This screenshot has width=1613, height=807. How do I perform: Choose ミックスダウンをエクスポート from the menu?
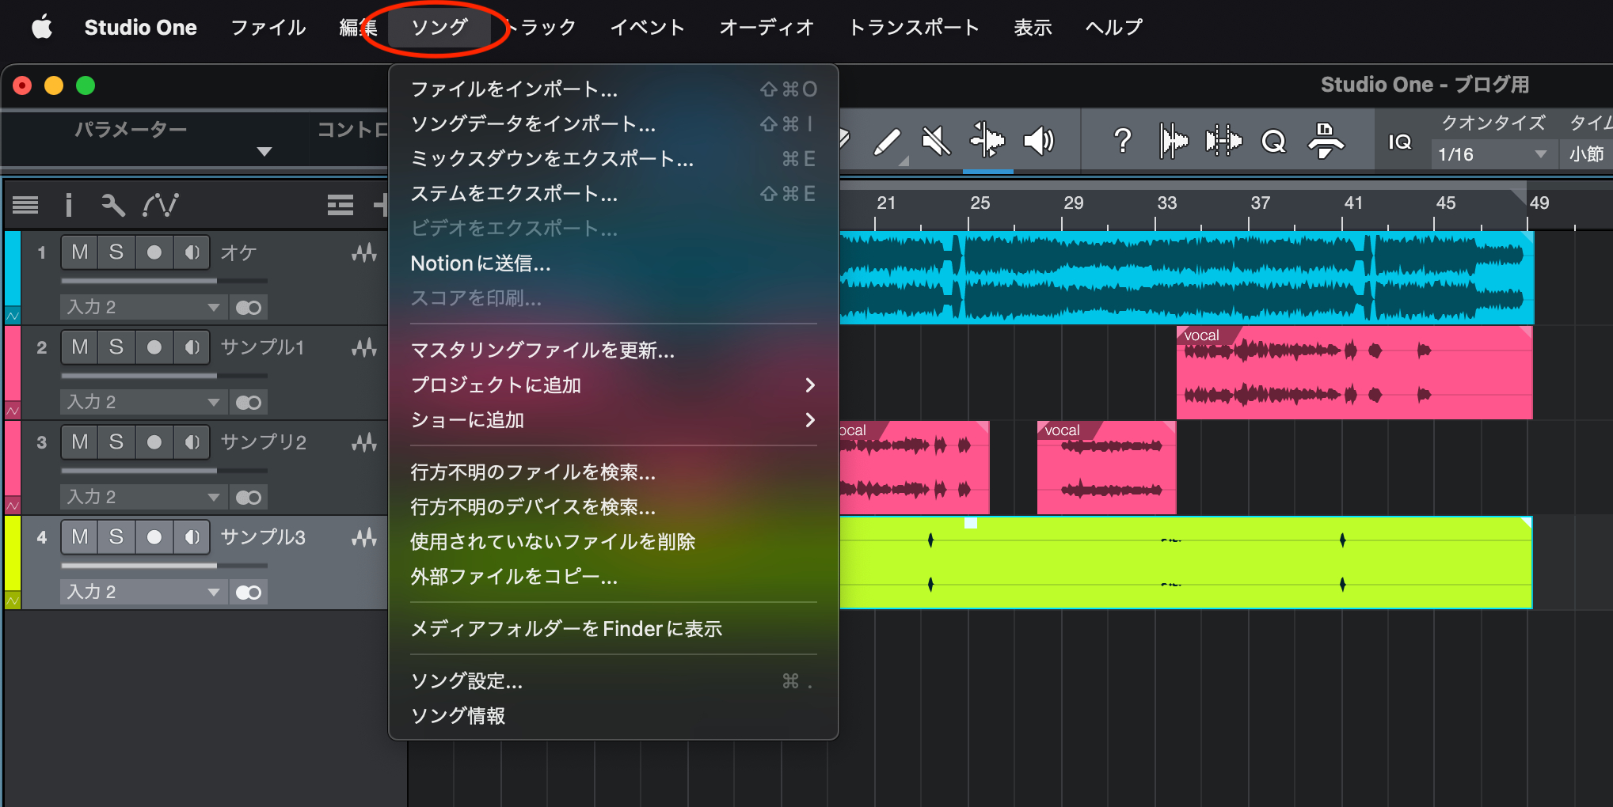[x=552, y=158]
